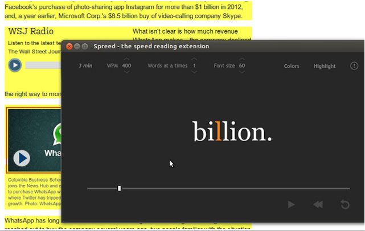Screen dimensions: 365x231
Task: Click the WSJ Radio heading link
Action: pyautogui.click(x=31, y=31)
